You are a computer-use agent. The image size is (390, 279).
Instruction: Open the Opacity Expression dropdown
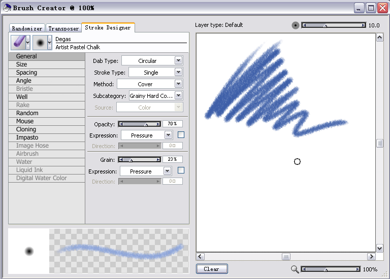(x=169, y=135)
